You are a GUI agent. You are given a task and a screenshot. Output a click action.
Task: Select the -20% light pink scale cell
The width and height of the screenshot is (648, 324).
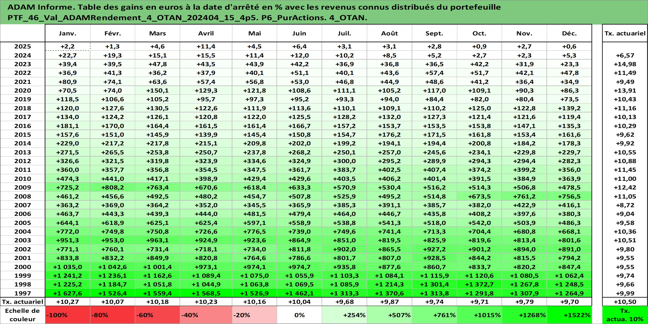tap(255, 315)
